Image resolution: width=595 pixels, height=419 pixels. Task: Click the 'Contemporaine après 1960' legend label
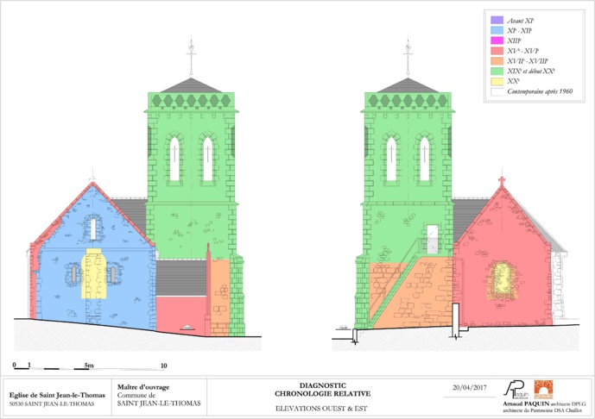541,91
